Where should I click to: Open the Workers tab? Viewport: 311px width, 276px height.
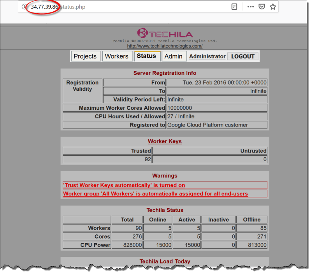[x=117, y=56]
